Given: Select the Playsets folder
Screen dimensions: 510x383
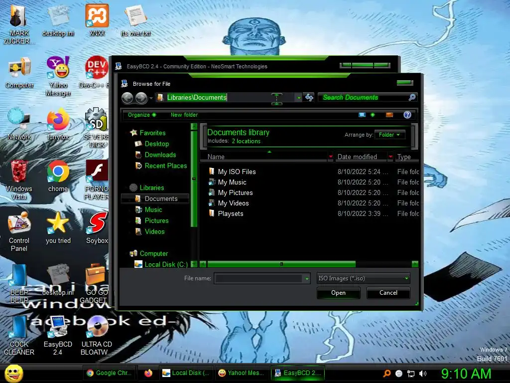Looking at the screenshot, I should click(x=230, y=213).
